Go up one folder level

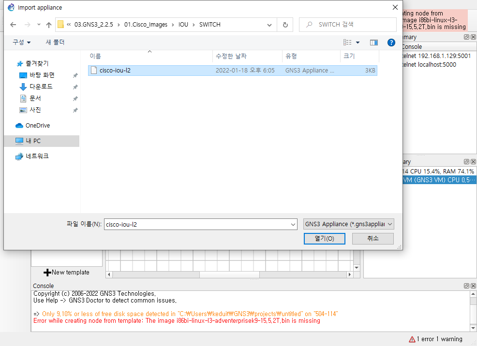click(49, 25)
